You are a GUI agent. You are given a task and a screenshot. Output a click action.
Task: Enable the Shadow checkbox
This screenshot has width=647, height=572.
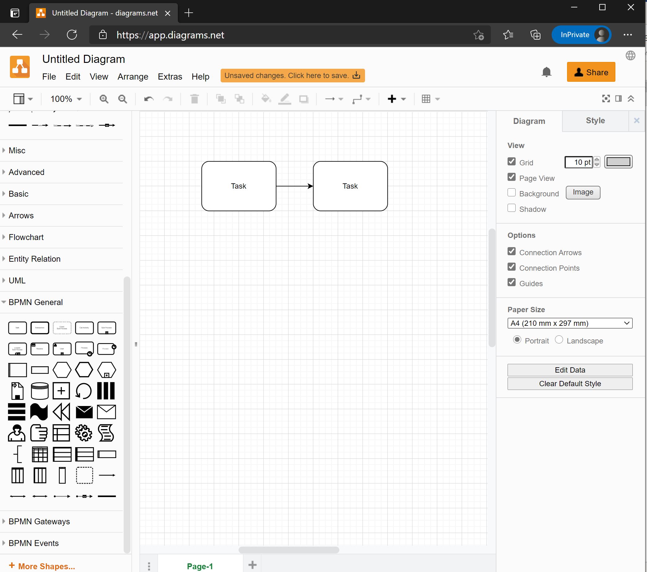click(512, 208)
